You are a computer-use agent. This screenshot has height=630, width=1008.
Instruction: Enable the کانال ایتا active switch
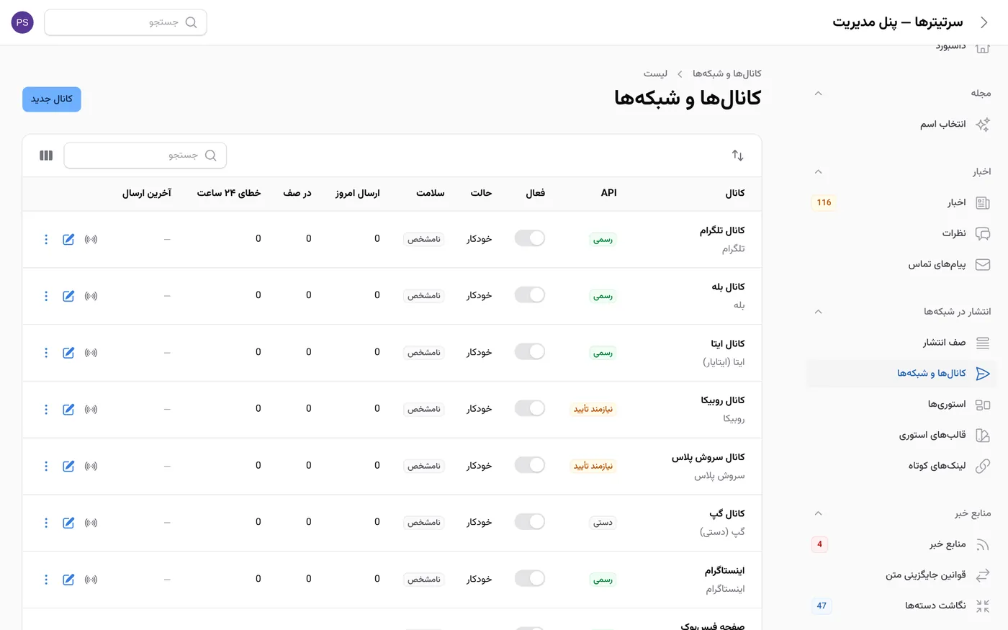530,352
